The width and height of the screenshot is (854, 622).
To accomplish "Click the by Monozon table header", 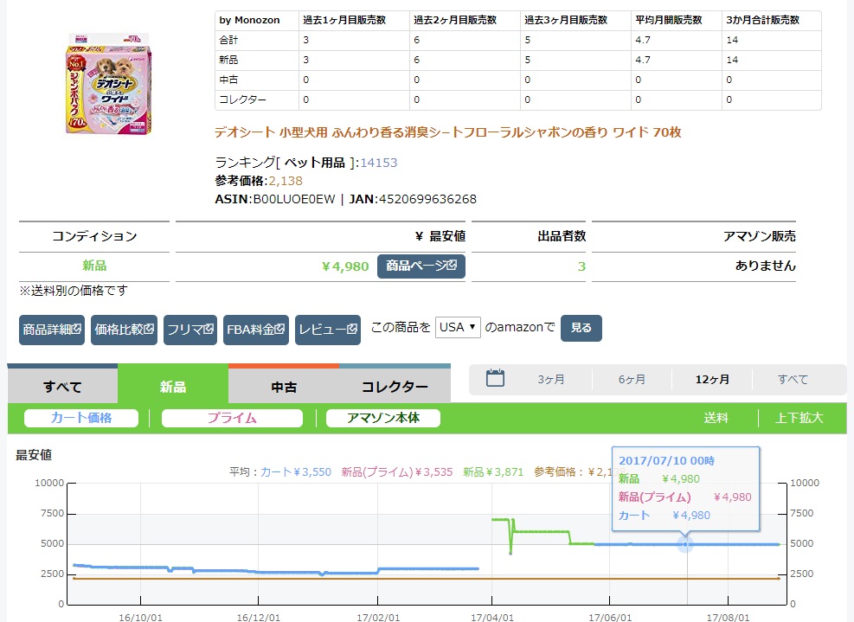I will point(249,20).
